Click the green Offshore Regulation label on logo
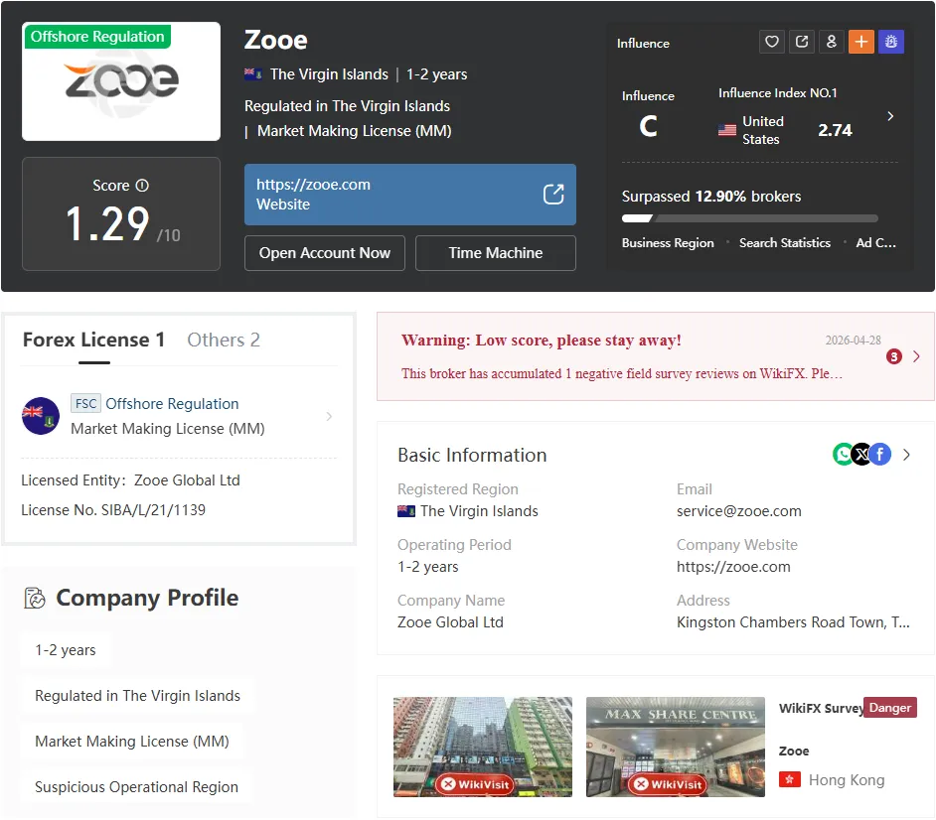 [97, 37]
